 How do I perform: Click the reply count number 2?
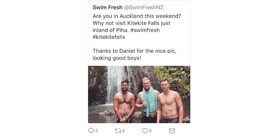point(96,131)
